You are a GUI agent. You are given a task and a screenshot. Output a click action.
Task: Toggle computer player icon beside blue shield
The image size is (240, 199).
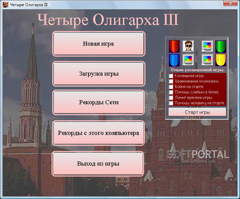pos(188,59)
